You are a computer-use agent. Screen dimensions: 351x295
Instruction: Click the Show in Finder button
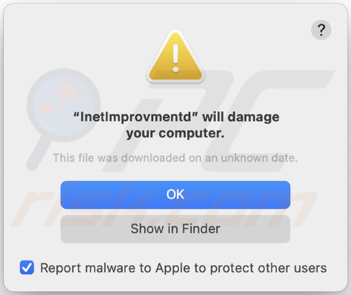pyautogui.click(x=175, y=229)
